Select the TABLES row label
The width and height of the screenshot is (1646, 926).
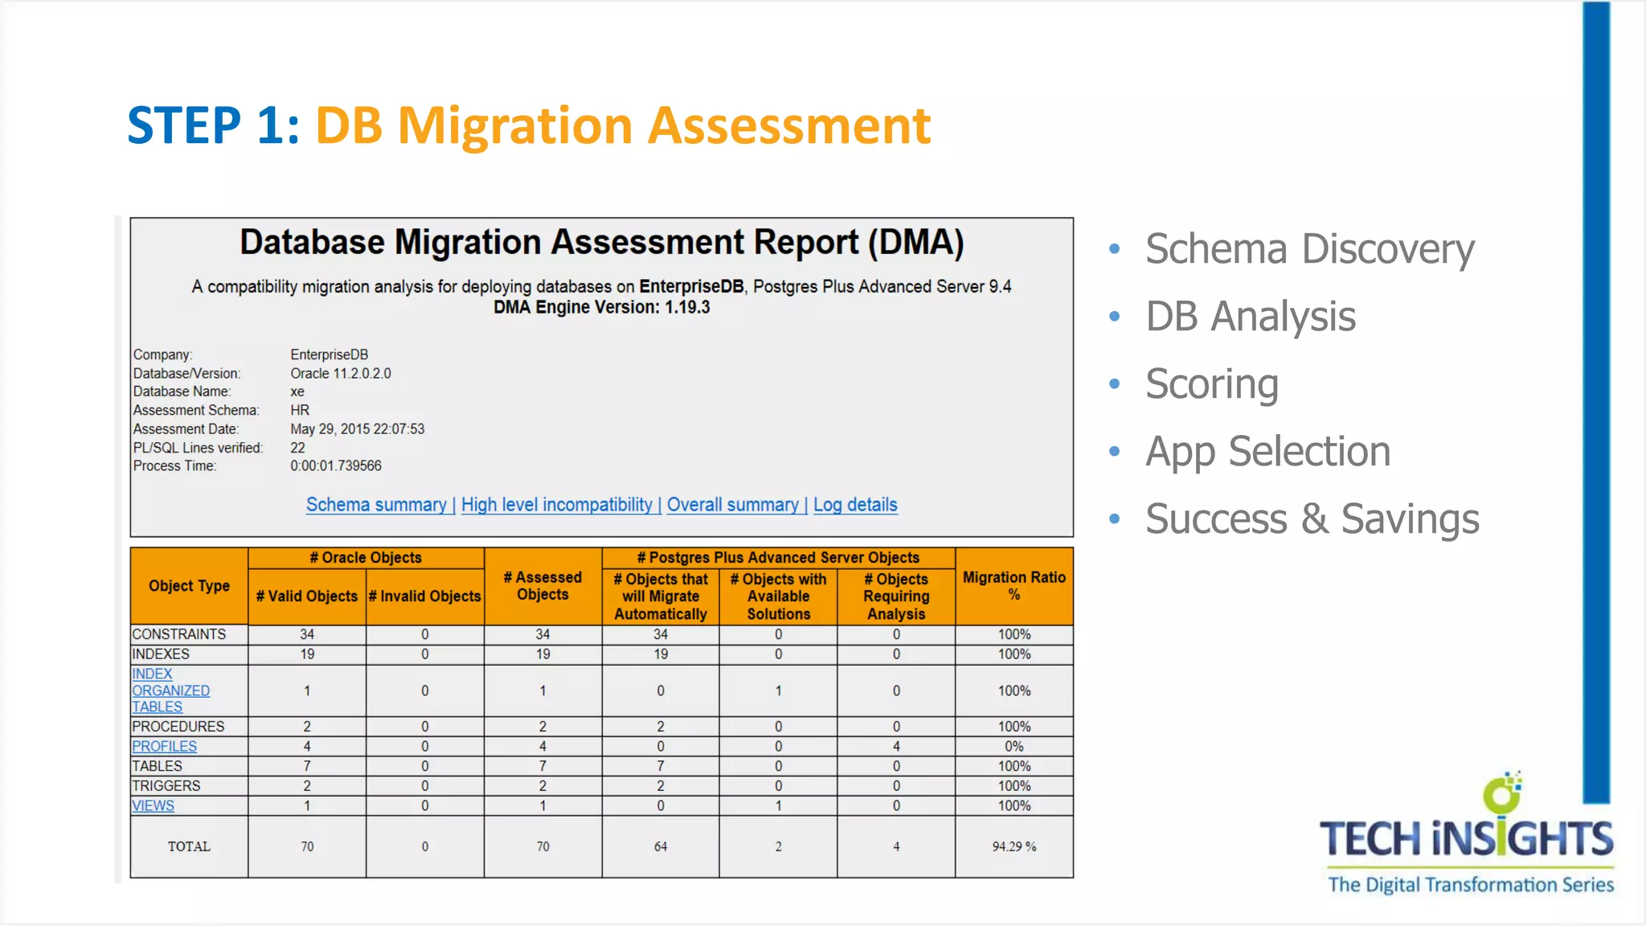pos(158,766)
